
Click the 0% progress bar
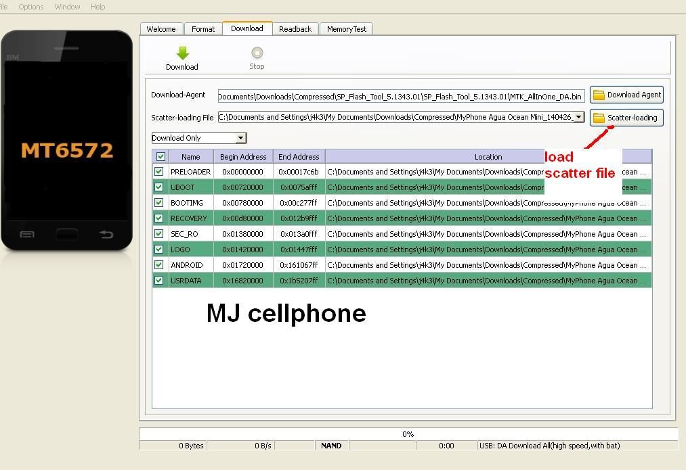tap(408, 434)
